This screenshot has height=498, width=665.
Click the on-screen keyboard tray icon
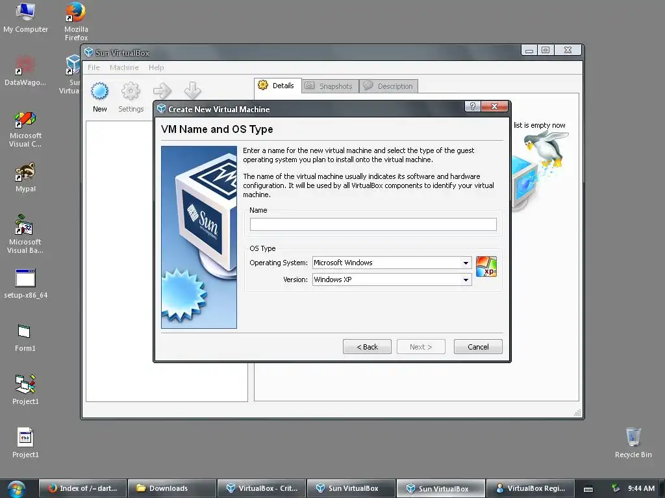pos(588,489)
